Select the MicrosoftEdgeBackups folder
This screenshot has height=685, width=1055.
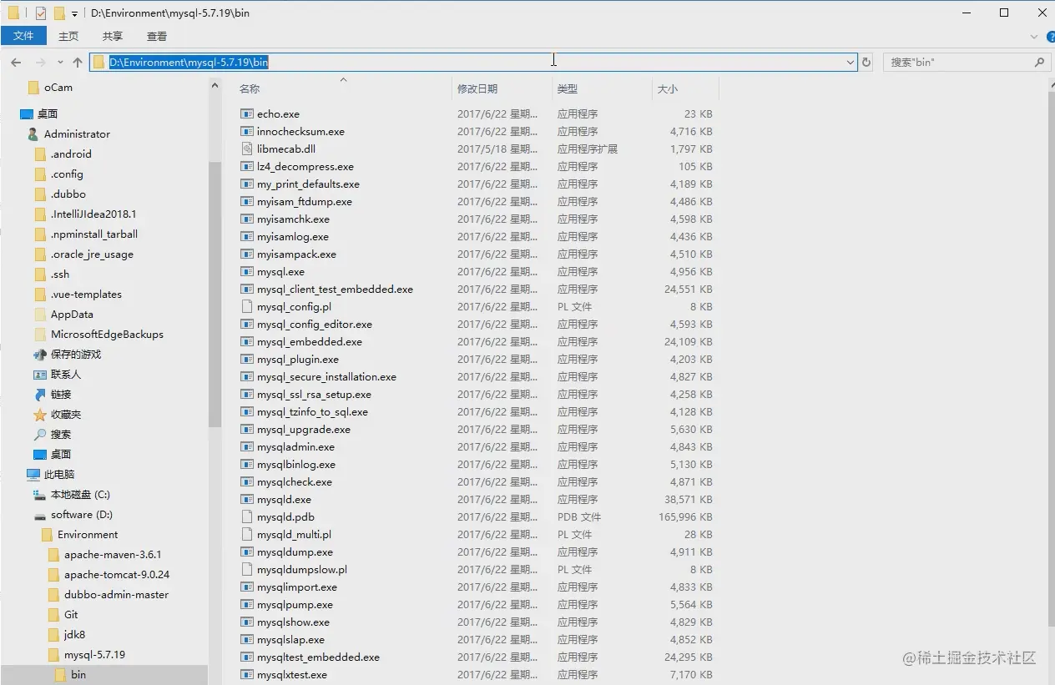pyautogui.click(x=107, y=335)
